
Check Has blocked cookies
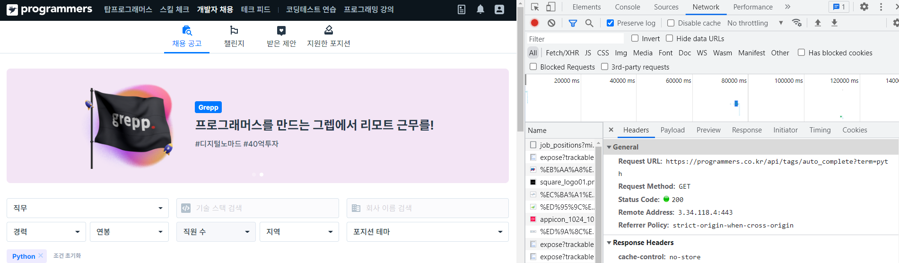801,53
